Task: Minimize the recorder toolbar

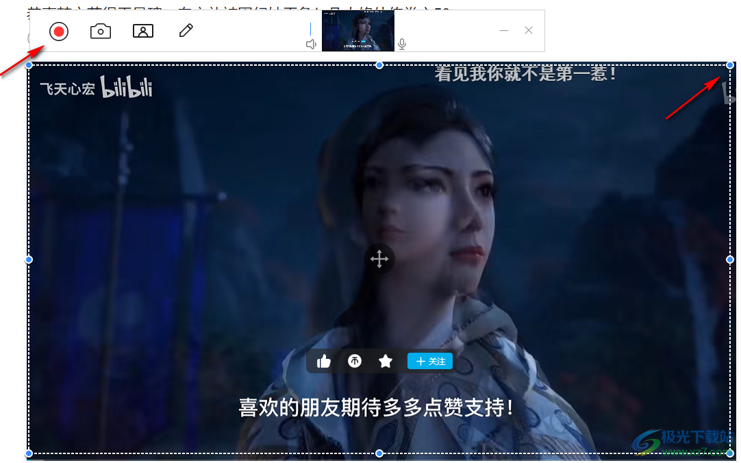Action: (x=504, y=31)
